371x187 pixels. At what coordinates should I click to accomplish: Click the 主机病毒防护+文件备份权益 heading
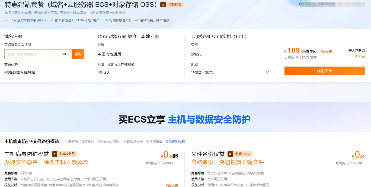tap(32, 142)
